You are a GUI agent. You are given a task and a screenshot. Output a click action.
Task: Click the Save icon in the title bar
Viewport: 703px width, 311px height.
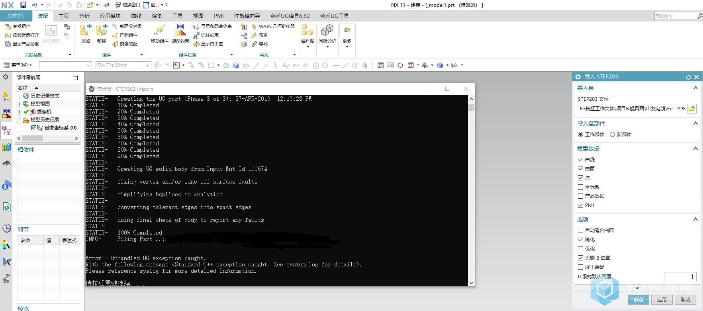[23, 5]
